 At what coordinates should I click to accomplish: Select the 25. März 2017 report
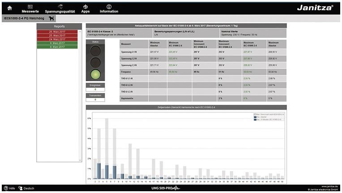click(57, 35)
